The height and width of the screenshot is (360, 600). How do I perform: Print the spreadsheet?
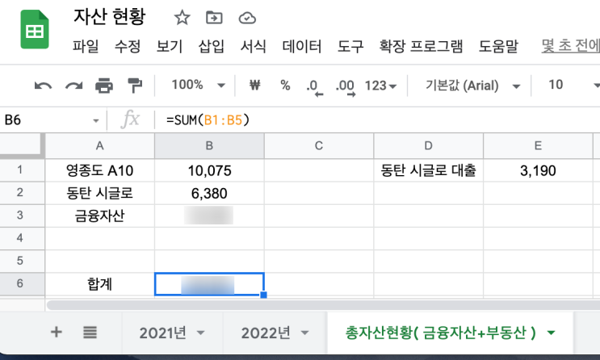click(104, 86)
